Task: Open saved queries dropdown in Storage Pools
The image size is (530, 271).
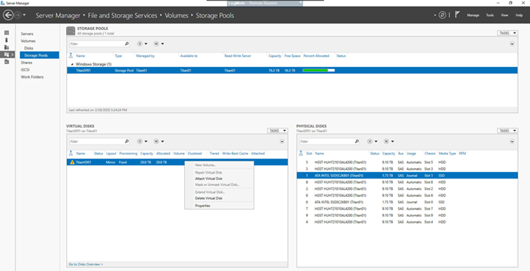Action: point(158,43)
